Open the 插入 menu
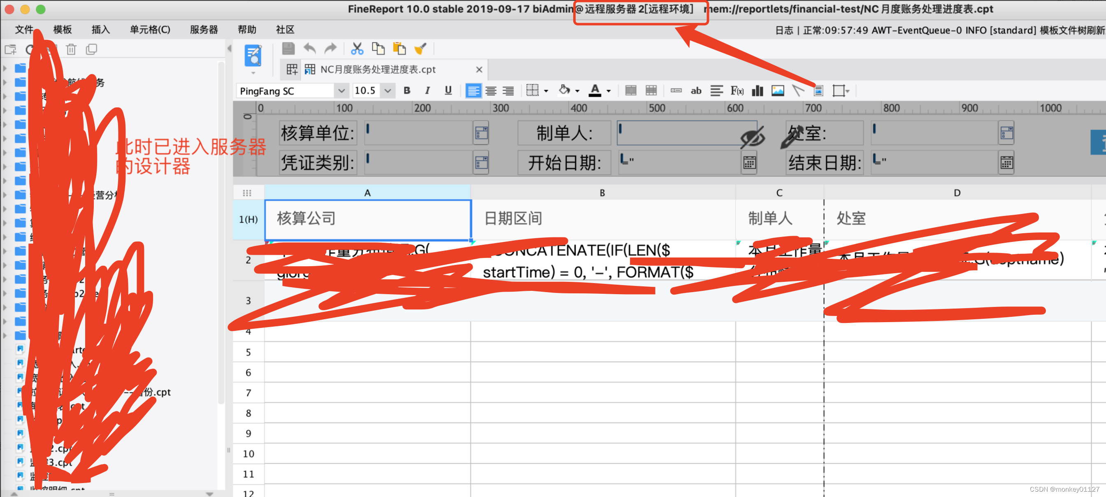Image resolution: width=1106 pixels, height=497 pixels. [100, 30]
